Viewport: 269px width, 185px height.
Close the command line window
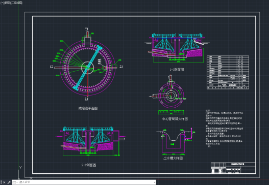(4, 182)
